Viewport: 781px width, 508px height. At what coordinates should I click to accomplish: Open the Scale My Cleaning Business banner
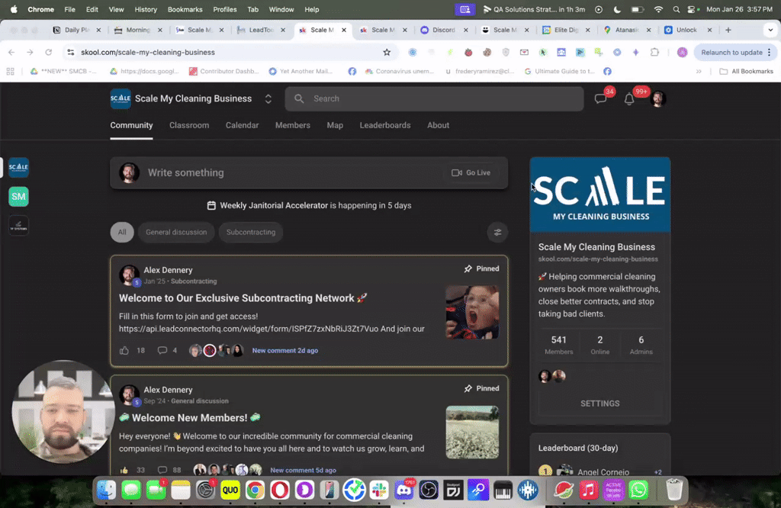pos(599,195)
